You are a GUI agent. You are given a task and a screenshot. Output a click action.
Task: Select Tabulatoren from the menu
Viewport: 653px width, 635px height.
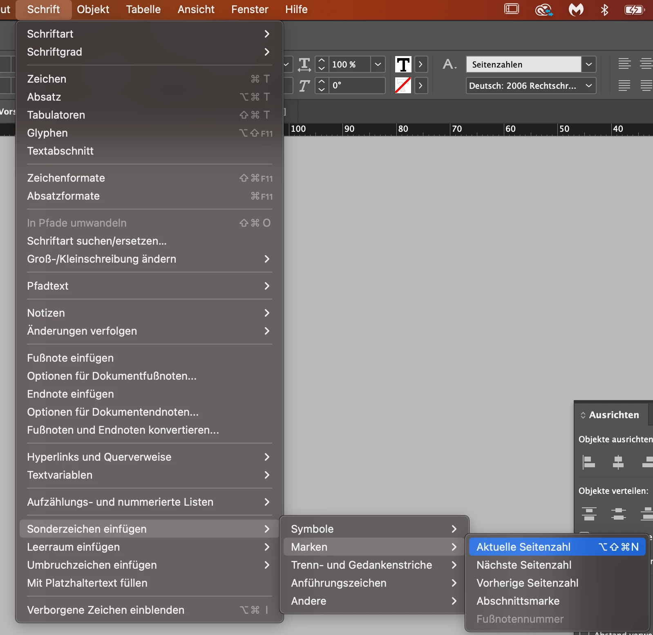click(149, 115)
